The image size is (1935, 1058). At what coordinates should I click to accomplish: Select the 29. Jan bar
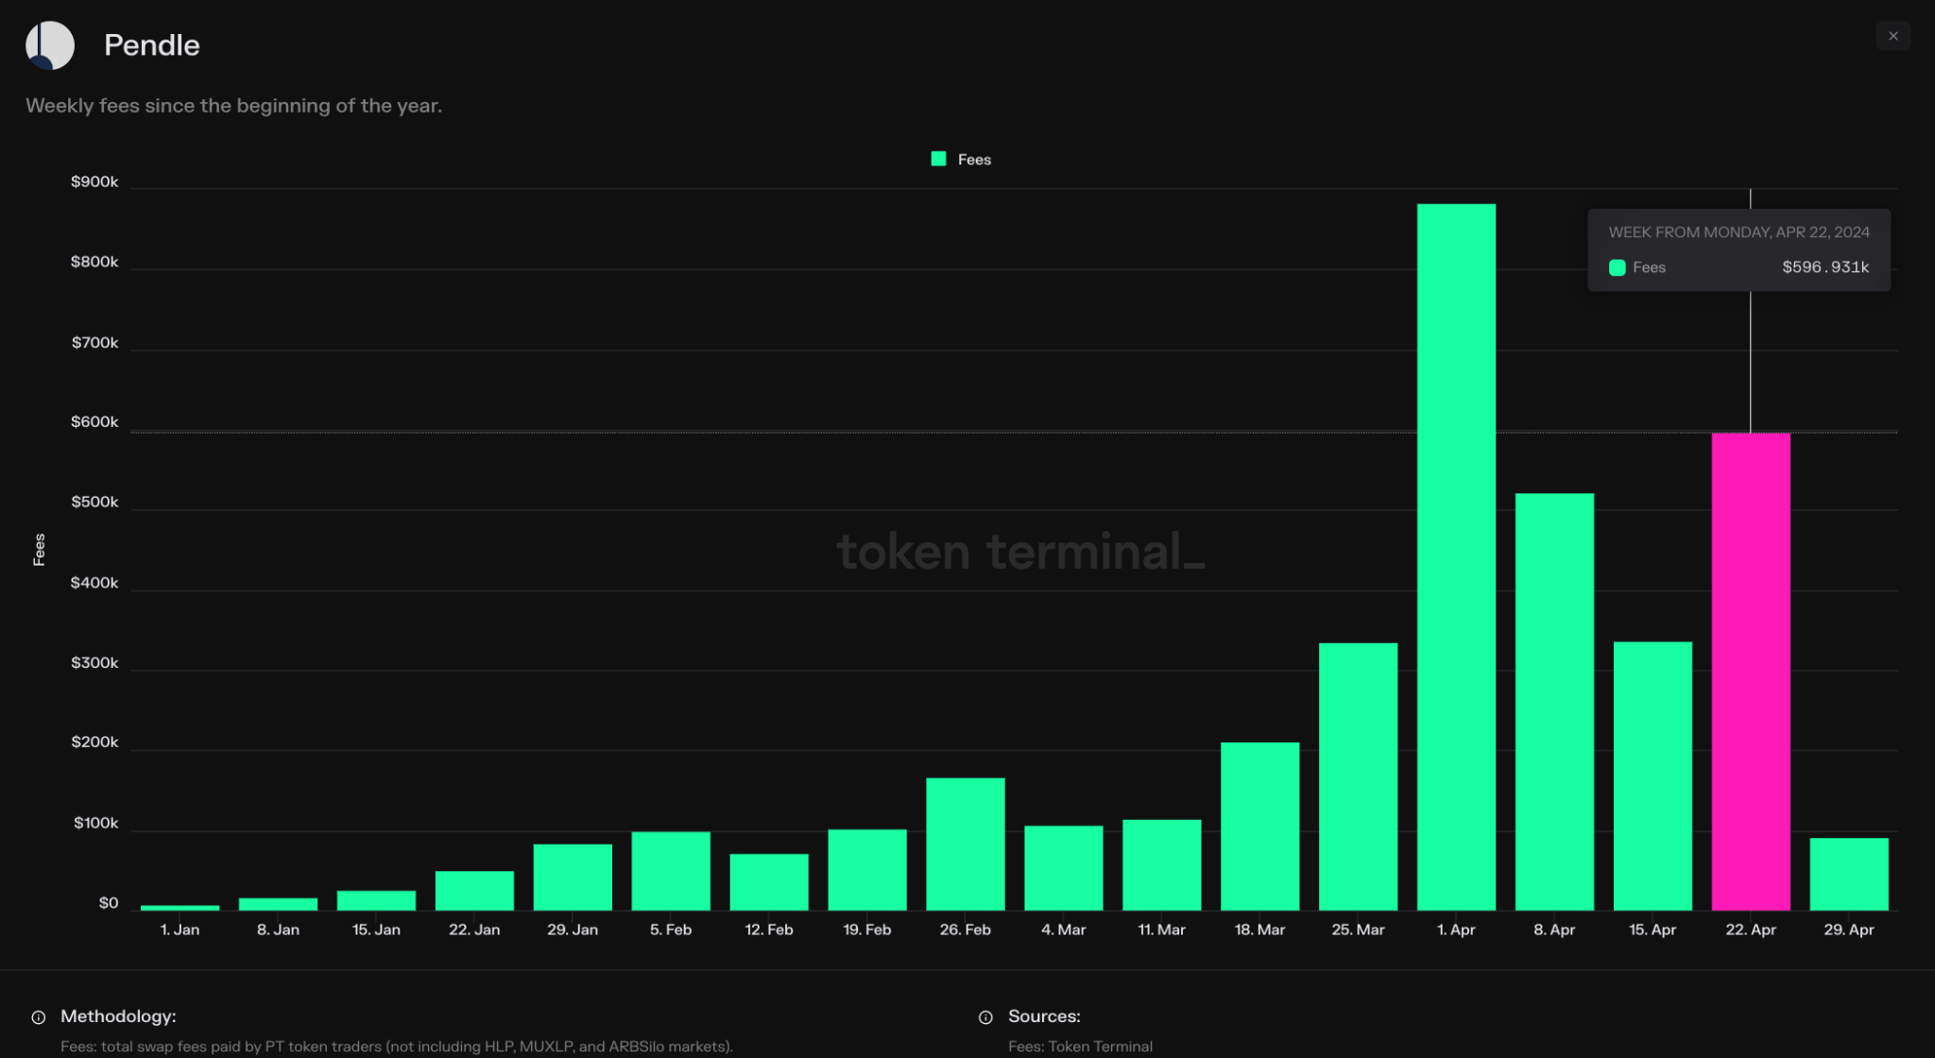(x=572, y=878)
